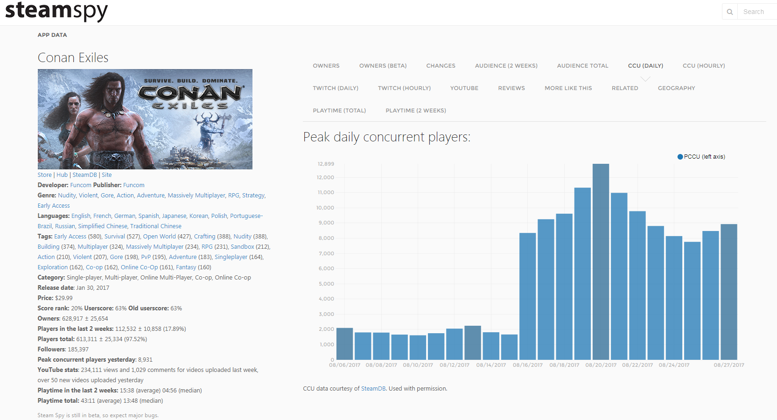Open the Geography tab
777x420 pixels.
click(x=676, y=88)
